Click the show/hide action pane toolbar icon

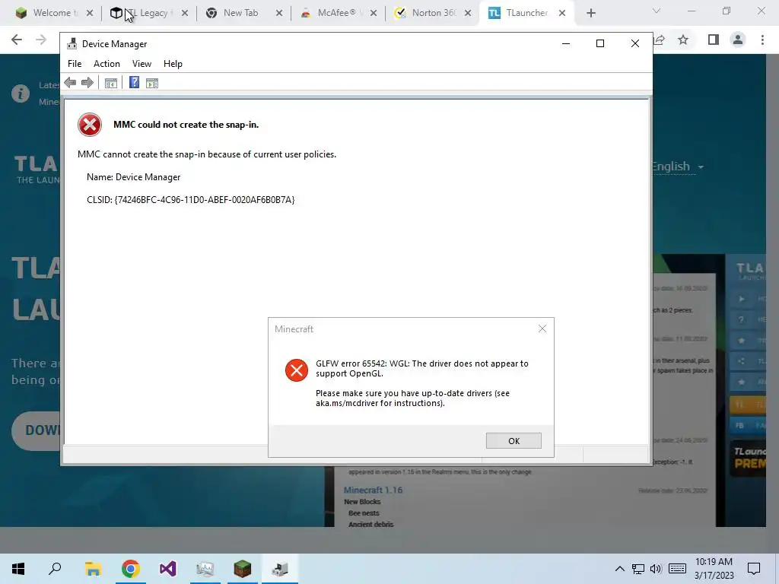click(x=152, y=83)
